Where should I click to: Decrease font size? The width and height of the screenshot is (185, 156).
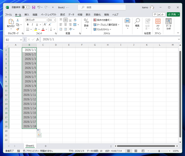tap(50, 25)
